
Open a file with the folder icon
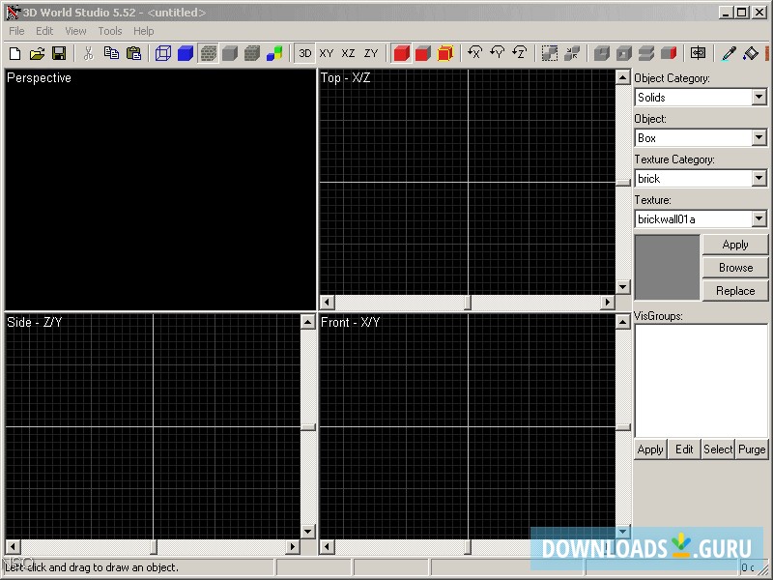tap(37, 53)
